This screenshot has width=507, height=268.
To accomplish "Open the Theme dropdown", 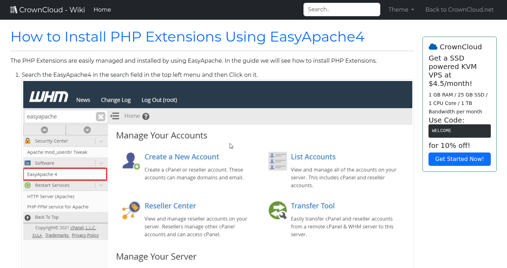I will coord(401,10).
